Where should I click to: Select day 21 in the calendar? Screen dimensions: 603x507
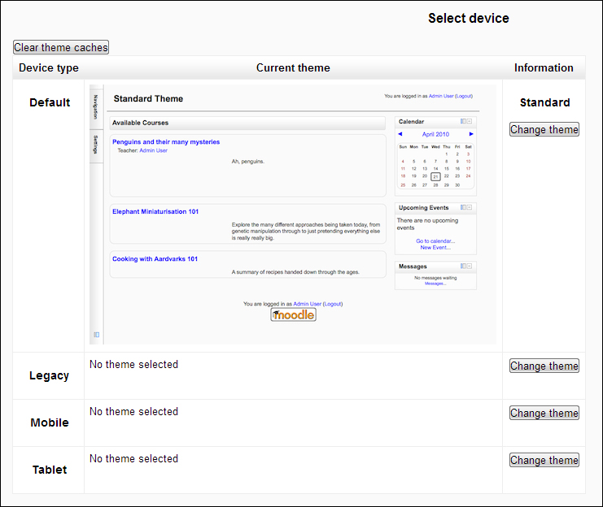coord(435,176)
